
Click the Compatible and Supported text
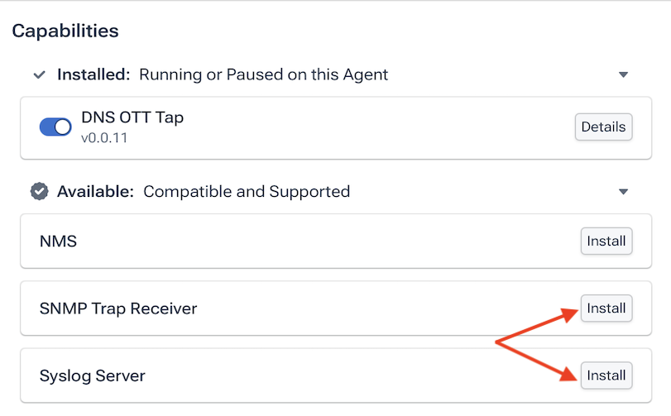click(x=247, y=192)
